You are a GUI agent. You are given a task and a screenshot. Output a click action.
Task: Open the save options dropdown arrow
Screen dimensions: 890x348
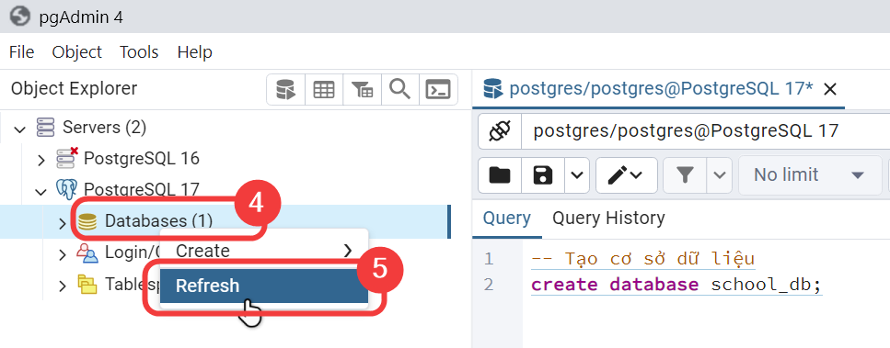tap(577, 175)
